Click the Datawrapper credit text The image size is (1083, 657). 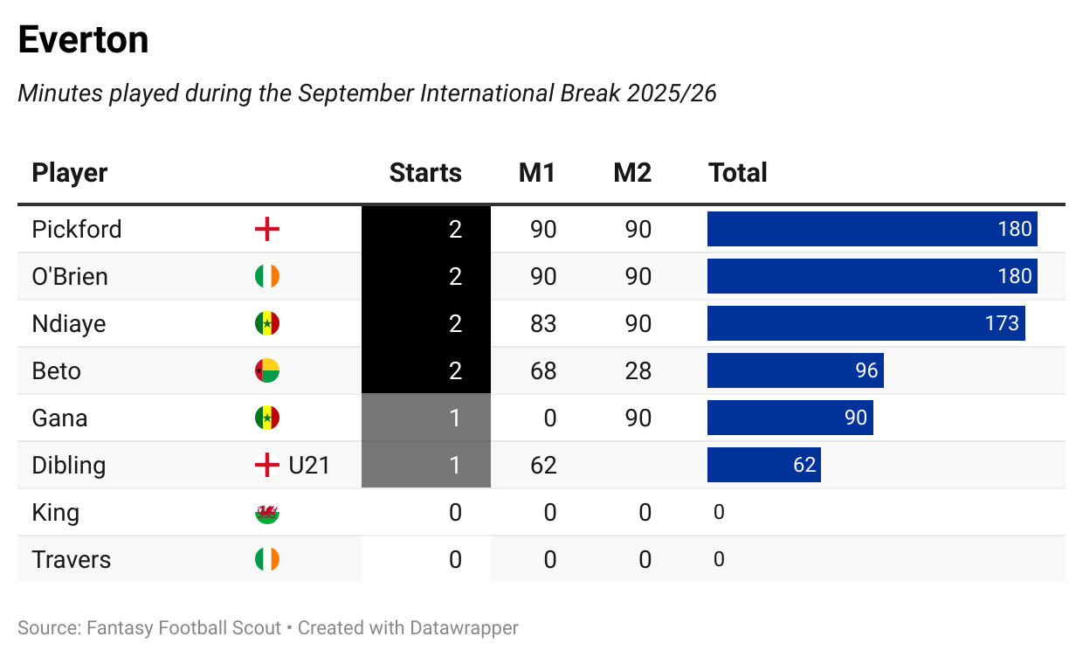click(408, 628)
